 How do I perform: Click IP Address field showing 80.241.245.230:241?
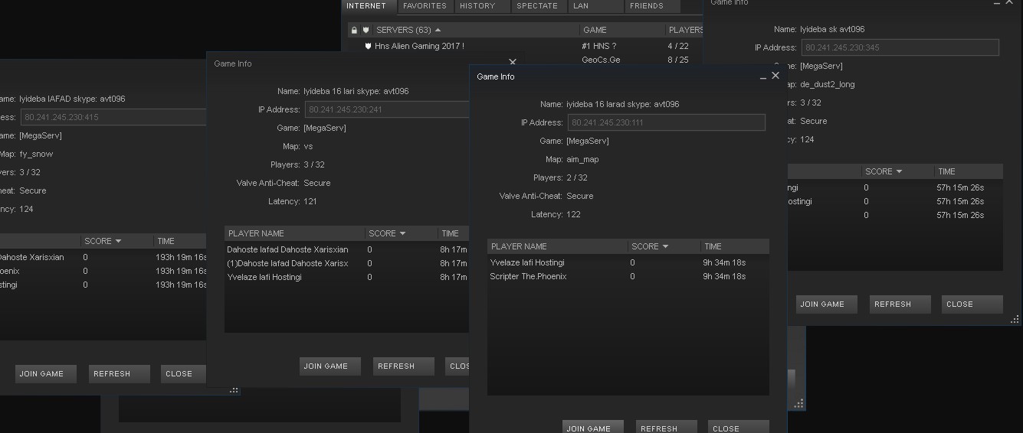coord(387,109)
